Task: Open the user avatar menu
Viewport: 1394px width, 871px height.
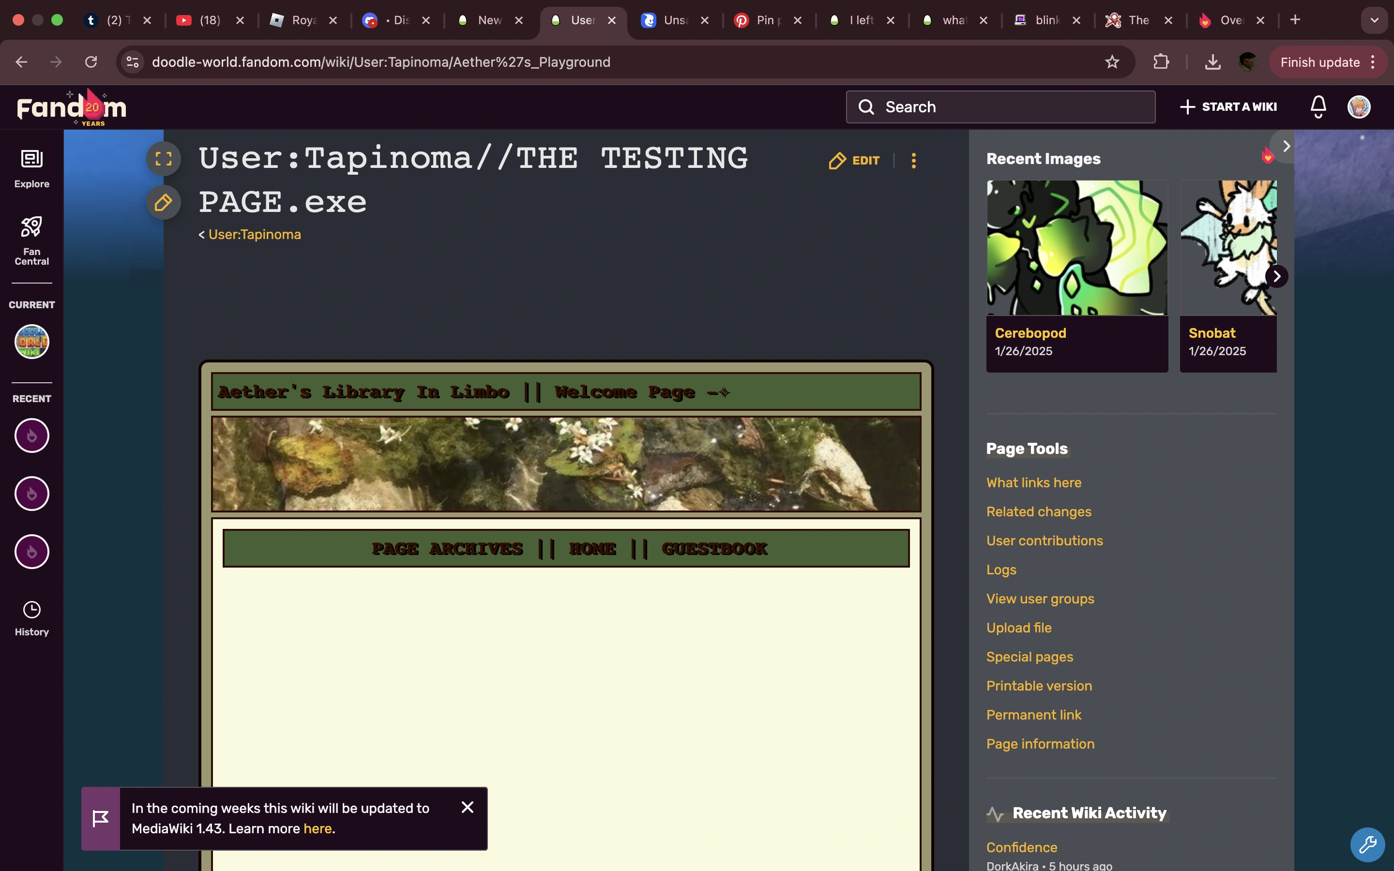Action: click(x=1358, y=106)
